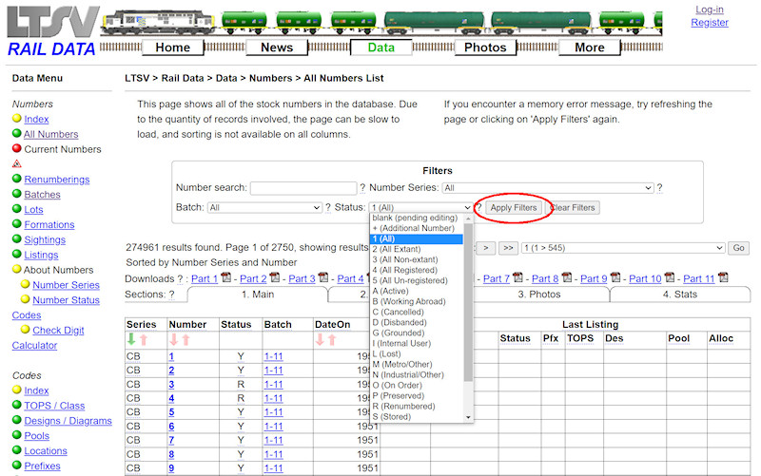Click the PDF icon beside Part 11
Viewport: 761px width, 476px height.
click(x=723, y=278)
